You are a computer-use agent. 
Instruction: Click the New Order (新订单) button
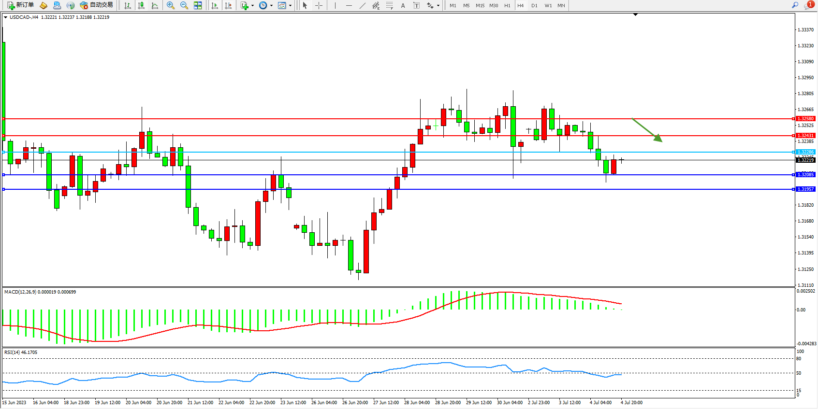point(20,5)
